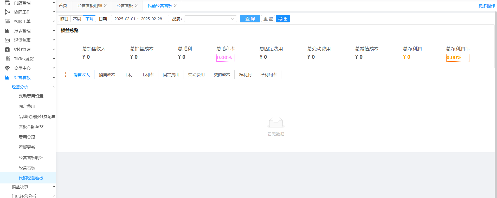The width and height of the screenshot is (497, 198).
Task: Click the 退货包裹 package icon
Action: coord(7,40)
